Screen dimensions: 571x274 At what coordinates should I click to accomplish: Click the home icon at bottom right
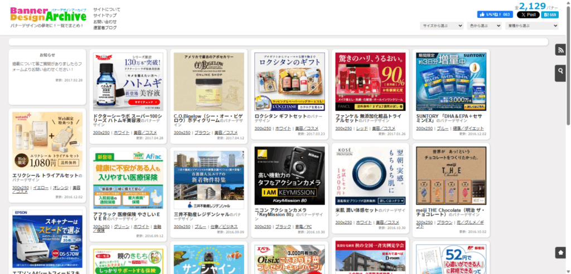560,252
